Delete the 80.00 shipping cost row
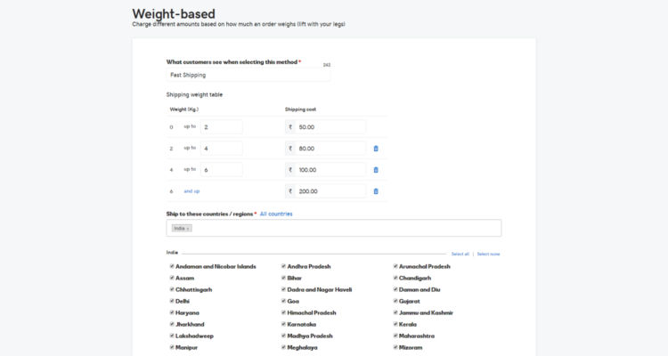 pyautogui.click(x=376, y=149)
